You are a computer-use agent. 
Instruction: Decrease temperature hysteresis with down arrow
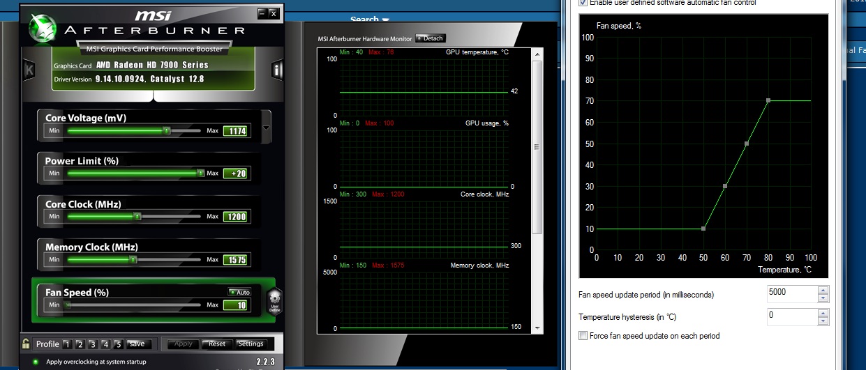(x=823, y=321)
